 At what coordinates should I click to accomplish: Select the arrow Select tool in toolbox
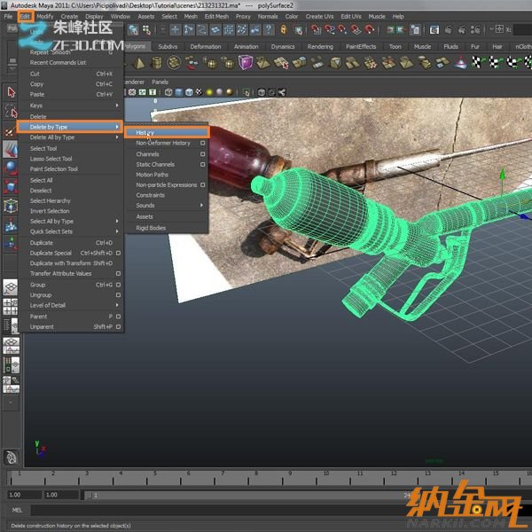pyautogui.click(x=11, y=92)
